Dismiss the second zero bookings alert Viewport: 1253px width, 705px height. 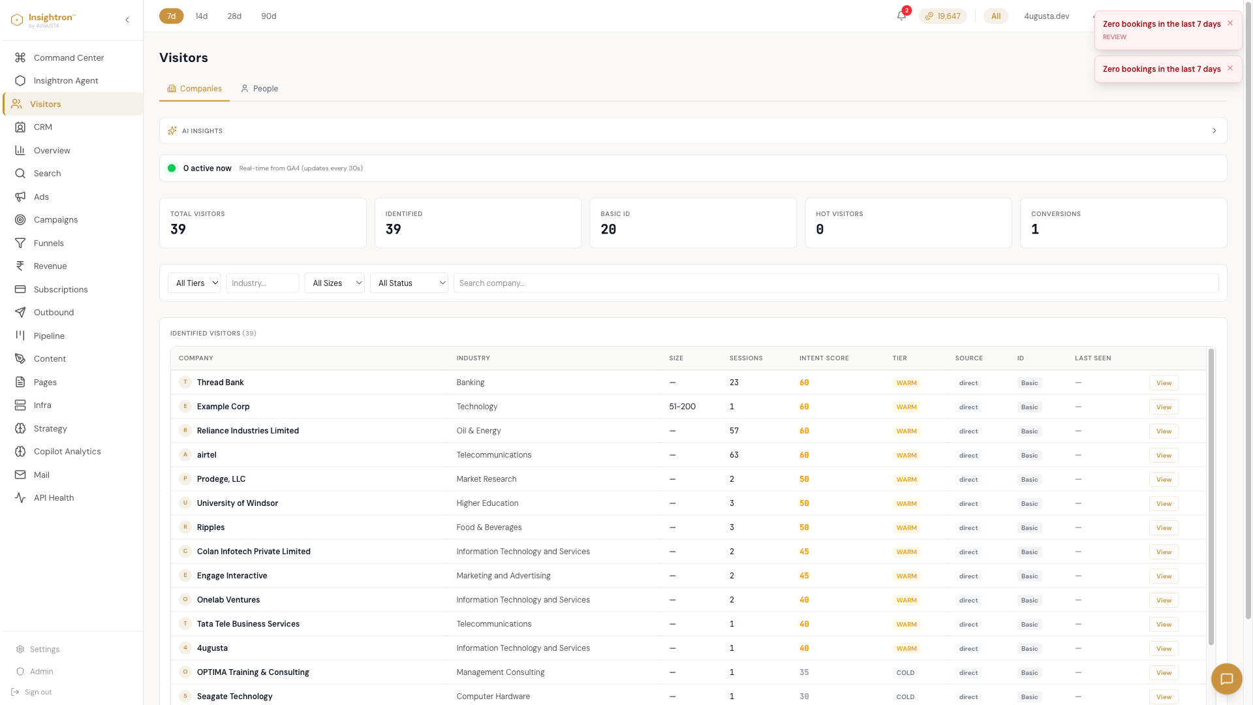(x=1230, y=68)
